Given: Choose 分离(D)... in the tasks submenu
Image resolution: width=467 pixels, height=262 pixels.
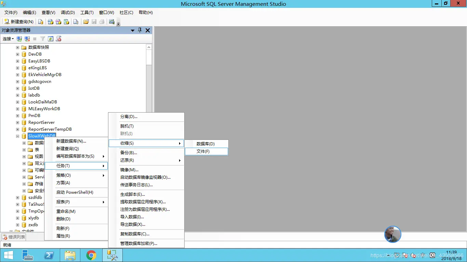Looking at the screenshot, I should click(x=146, y=117).
